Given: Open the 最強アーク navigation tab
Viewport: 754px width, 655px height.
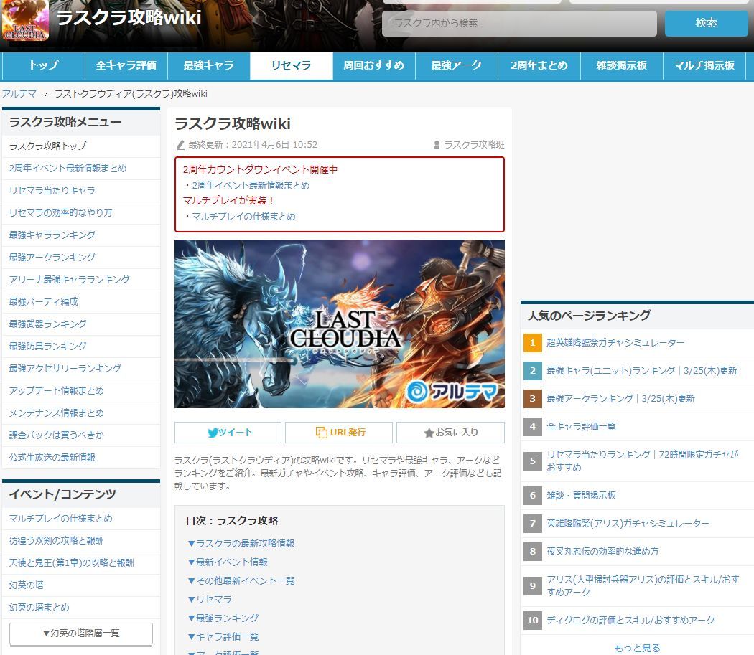Looking at the screenshot, I should click(456, 65).
